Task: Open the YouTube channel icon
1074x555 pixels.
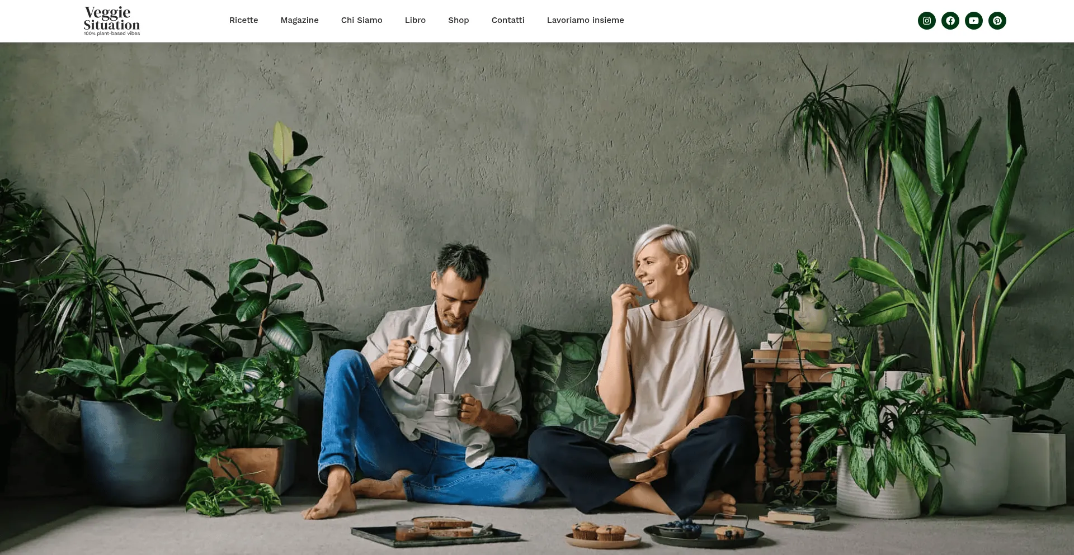Action: 974,21
